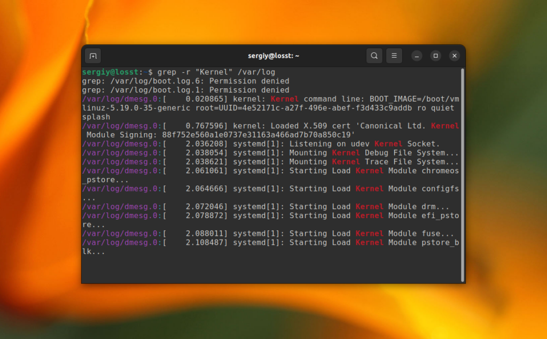Image resolution: width=547 pixels, height=339 pixels.
Task: Maximize the terminal window
Action: coord(435,56)
